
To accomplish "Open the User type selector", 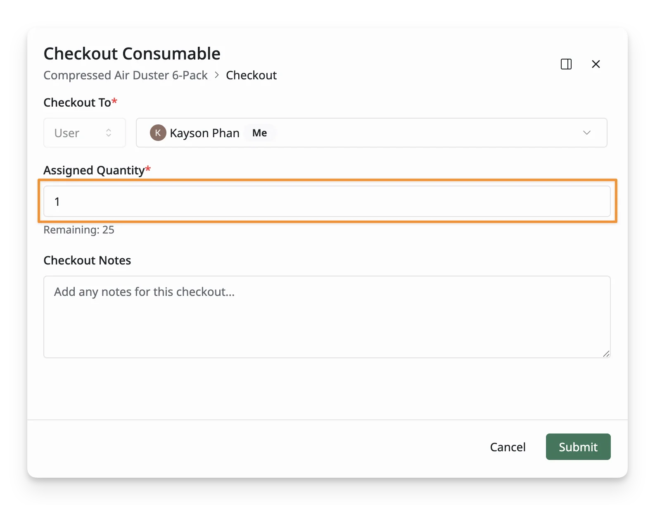I will [85, 133].
